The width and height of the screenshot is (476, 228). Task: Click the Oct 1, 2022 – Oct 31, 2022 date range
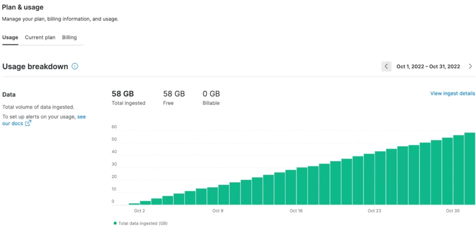(x=428, y=66)
